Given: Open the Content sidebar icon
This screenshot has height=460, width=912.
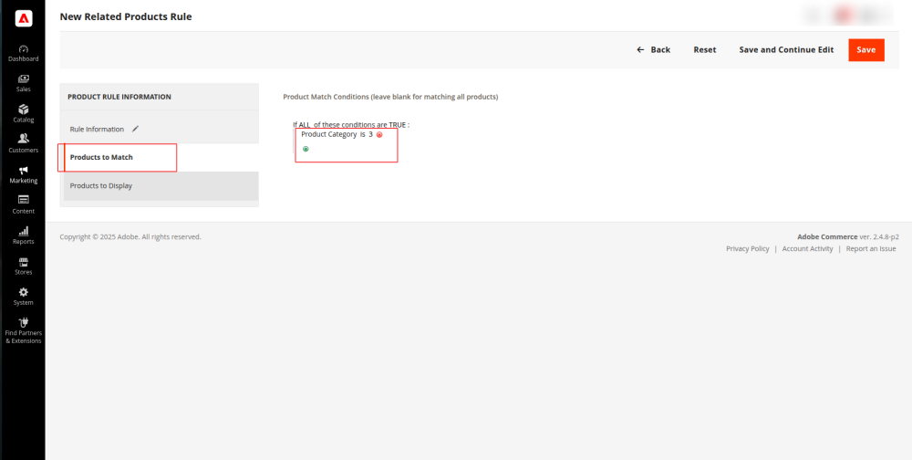Looking at the screenshot, I should pos(23,204).
